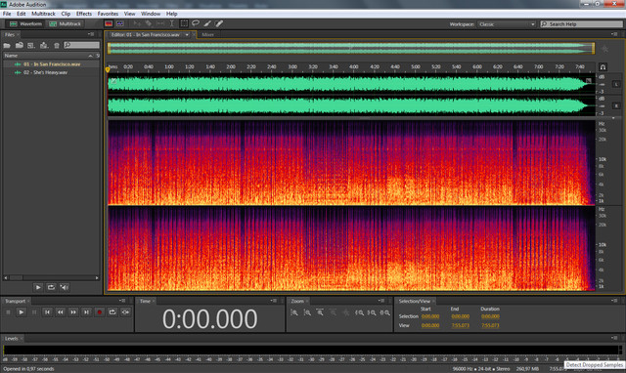Click the Open File folder icon in Files panel
Screen dimensions: 626x373
(7, 46)
